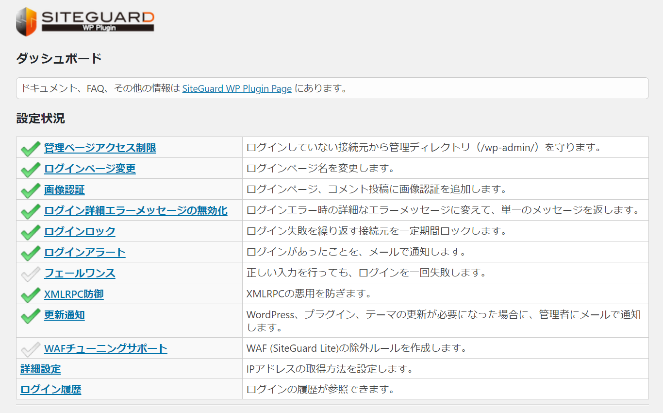Click description about WordPress、プラグイン、テーマの更新
The width and height of the screenshot is (663, 413).
pos(444,321)
